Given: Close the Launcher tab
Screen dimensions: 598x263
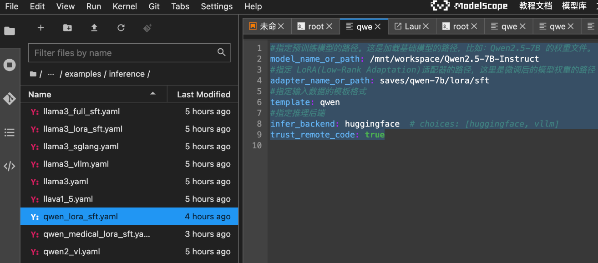Looking at the screenshot, I should 426,26.
